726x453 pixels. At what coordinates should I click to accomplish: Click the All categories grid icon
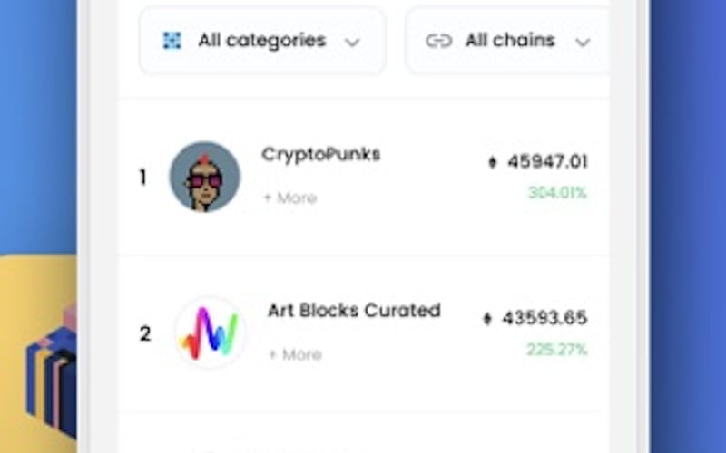[172, 41]
